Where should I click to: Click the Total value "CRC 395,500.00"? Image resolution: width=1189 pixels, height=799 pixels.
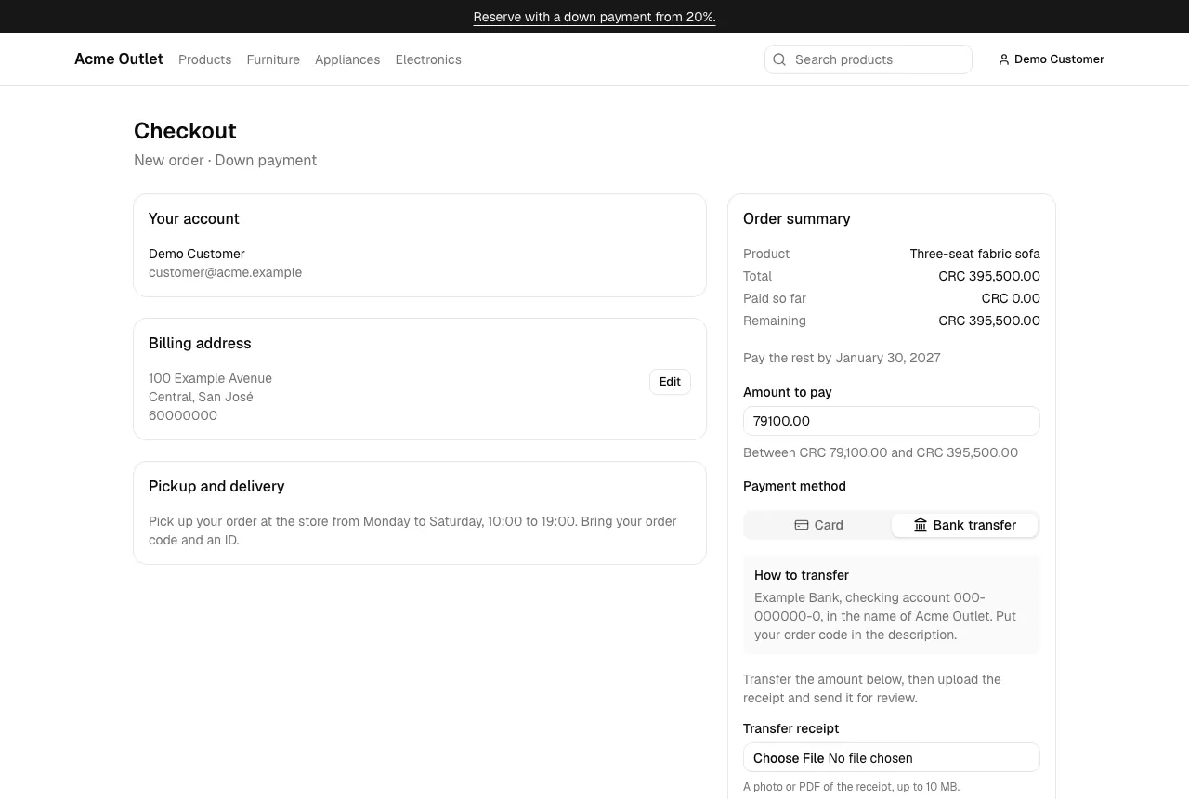pyautogui.click(x=989, y=276)
